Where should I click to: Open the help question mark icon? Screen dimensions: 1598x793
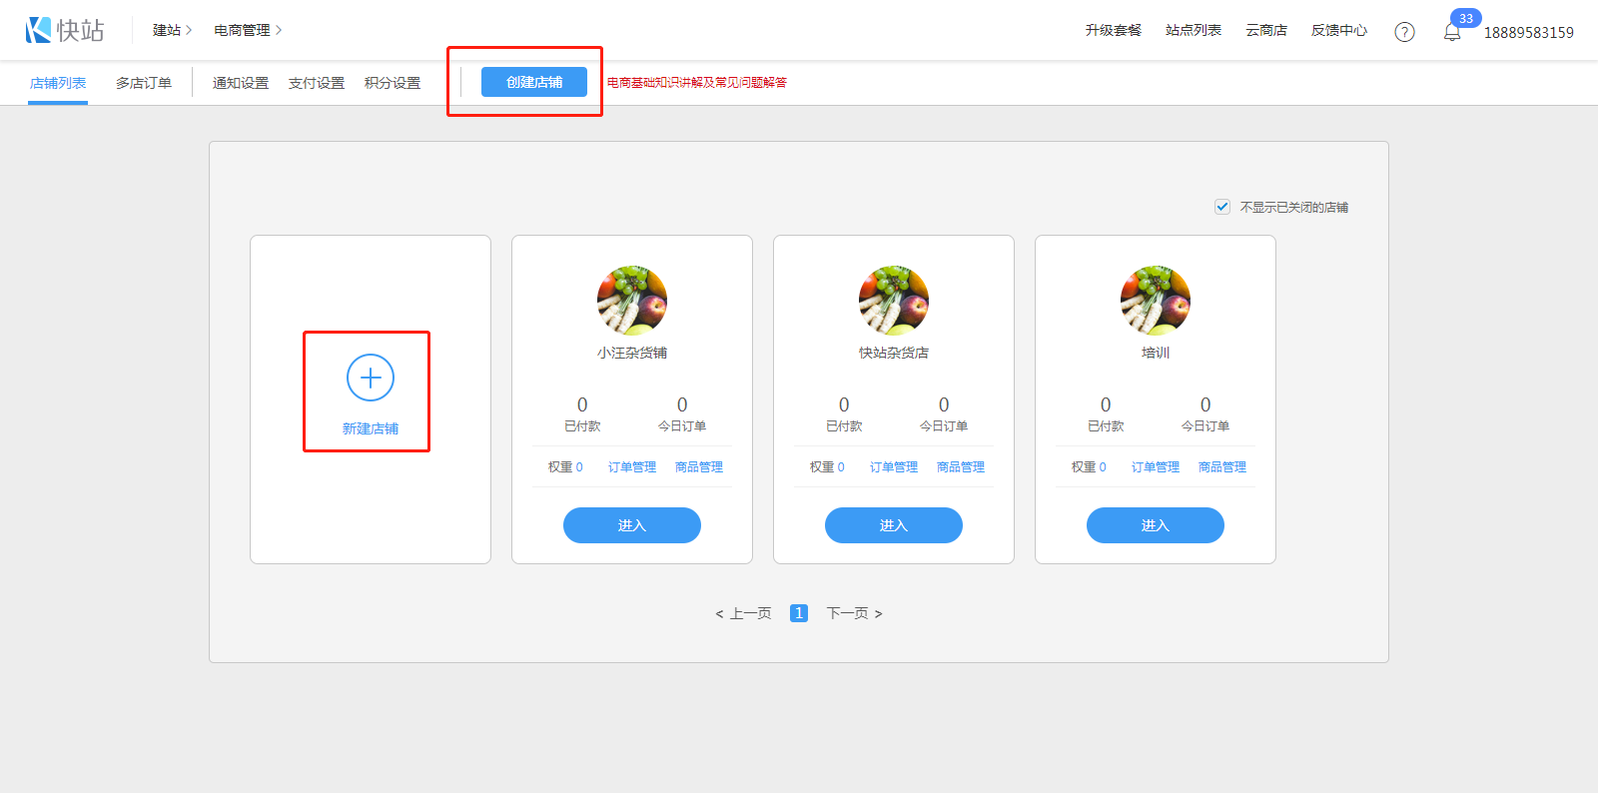click(x=1404, y=32)
